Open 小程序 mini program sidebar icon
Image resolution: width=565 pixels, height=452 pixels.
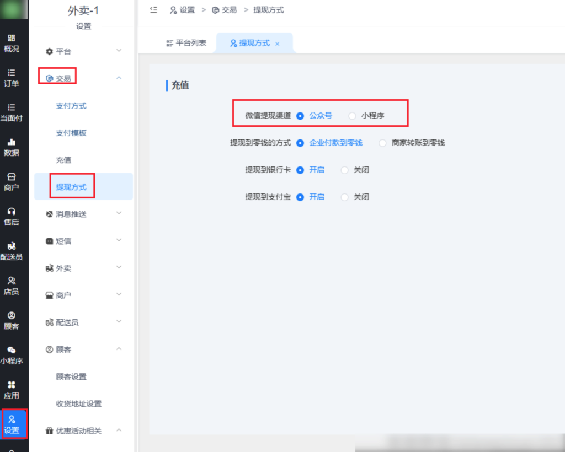[11, 356]
